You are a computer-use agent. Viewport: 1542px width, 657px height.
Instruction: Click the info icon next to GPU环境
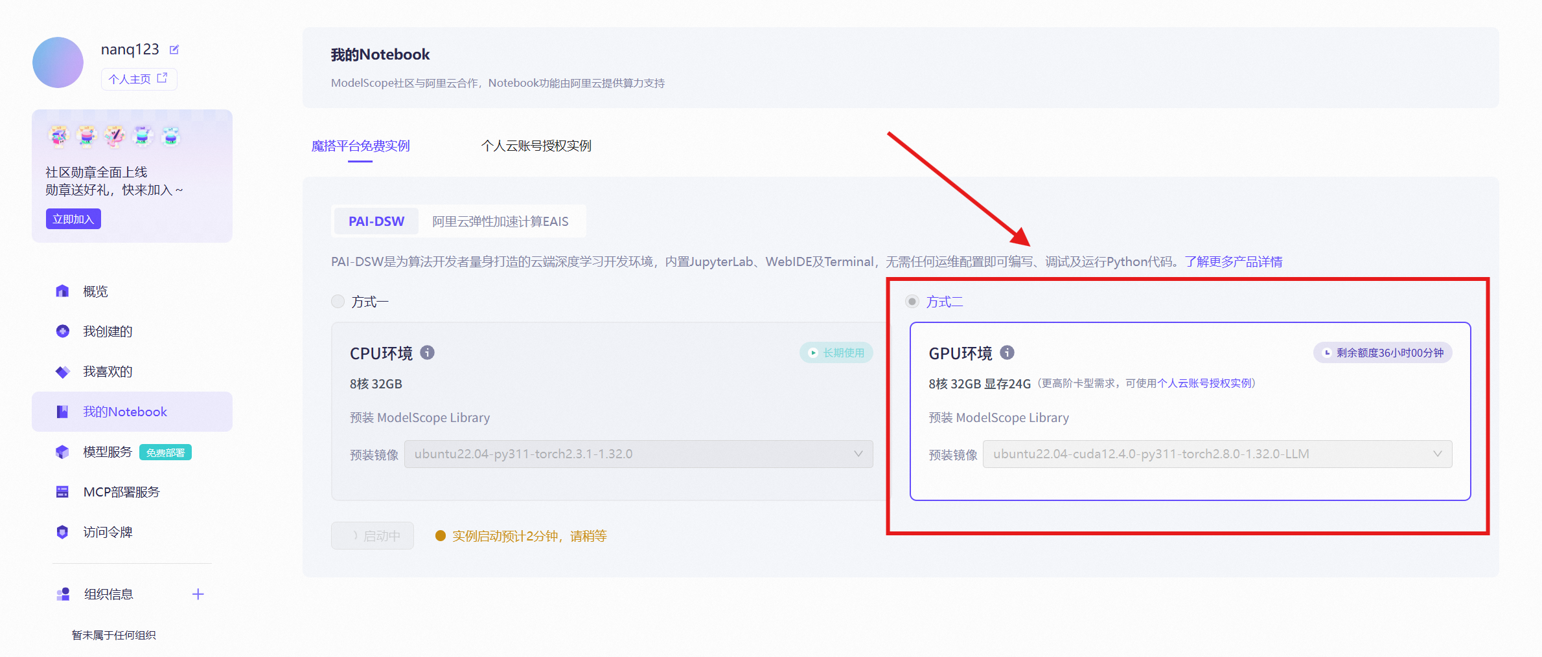coord(1007,353)
